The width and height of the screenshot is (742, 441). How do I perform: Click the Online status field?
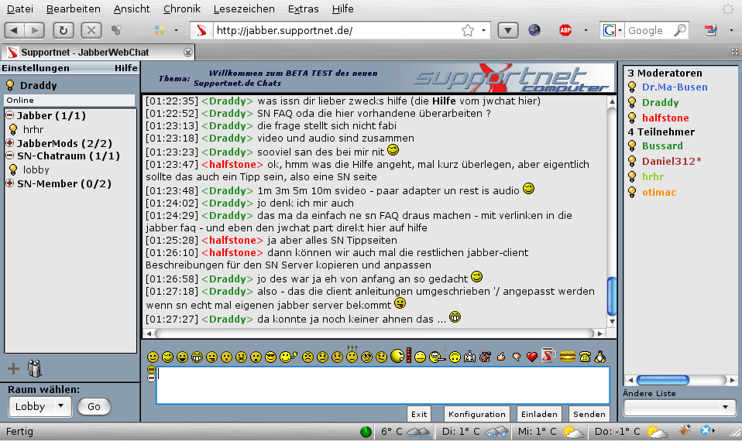[x=70, y=101]
